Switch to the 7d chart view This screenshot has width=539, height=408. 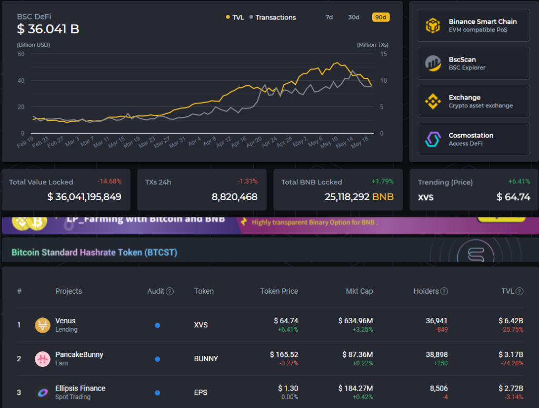pyautogui.click(x=329, y=17)
